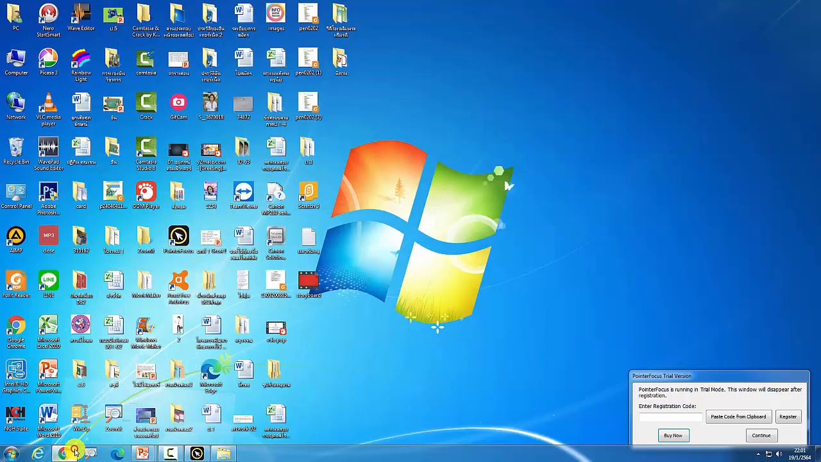Select the 310162 folder icon
The height and width of the screenshot is (462, 821).
[x=81, y=240]
